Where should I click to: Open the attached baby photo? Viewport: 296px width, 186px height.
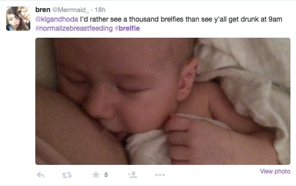pyautogui.click(x=163, y=101)
